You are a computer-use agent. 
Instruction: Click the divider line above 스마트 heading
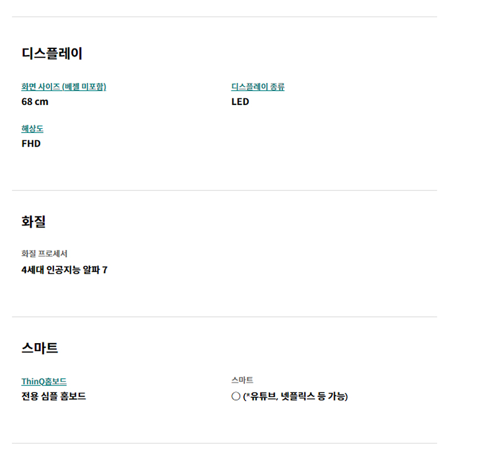(224, 317)
